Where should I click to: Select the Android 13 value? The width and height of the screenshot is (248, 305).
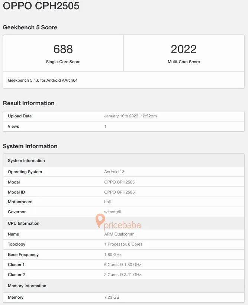tap(114, 172)
